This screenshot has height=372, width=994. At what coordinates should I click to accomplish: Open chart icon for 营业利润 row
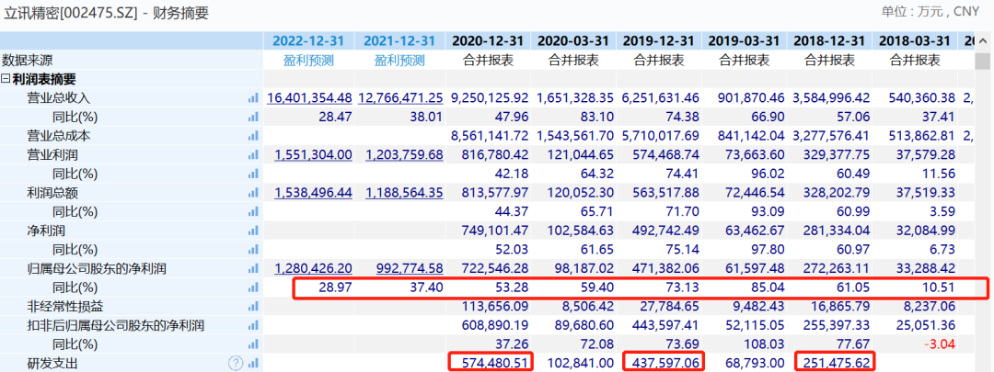[254, 155]
